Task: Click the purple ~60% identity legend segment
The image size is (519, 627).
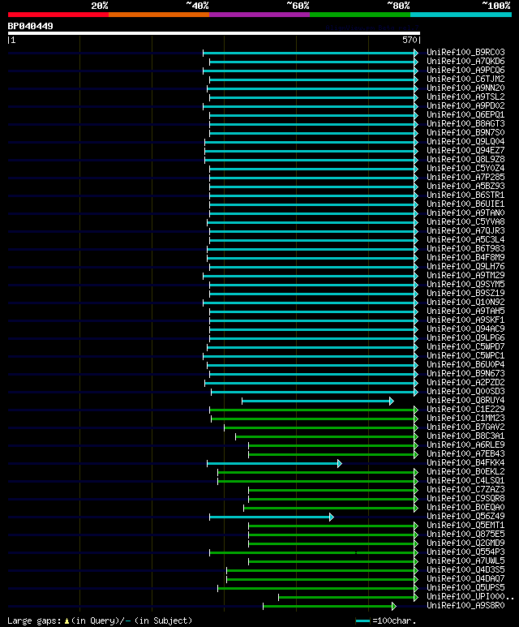Action: pyautogui.click(x=259, y=15)
